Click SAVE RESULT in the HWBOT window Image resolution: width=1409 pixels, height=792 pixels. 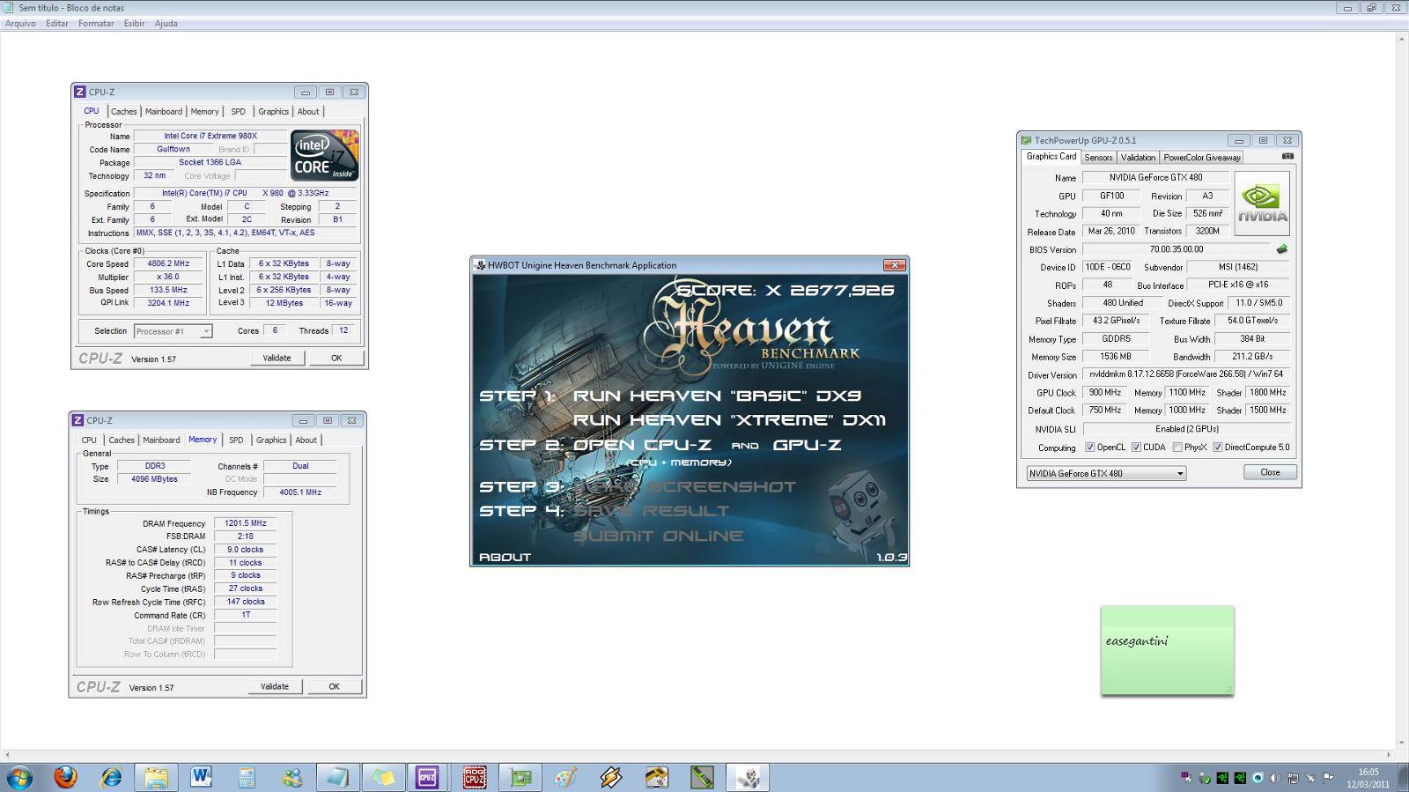pyautogui.click(x=651, y=511)
